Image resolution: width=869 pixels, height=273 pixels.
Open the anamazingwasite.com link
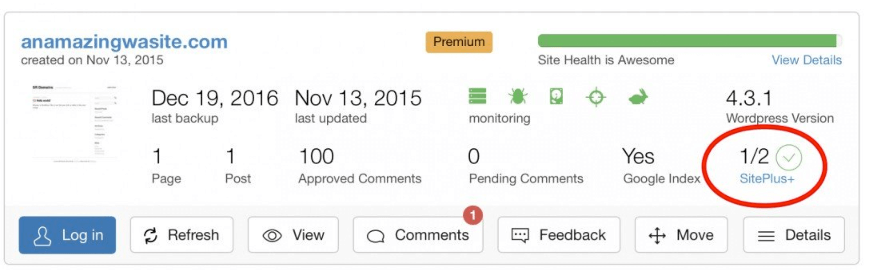tap(124, 42)
